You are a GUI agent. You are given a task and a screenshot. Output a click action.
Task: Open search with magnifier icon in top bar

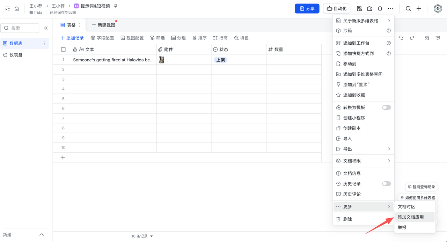pos(408,9)
